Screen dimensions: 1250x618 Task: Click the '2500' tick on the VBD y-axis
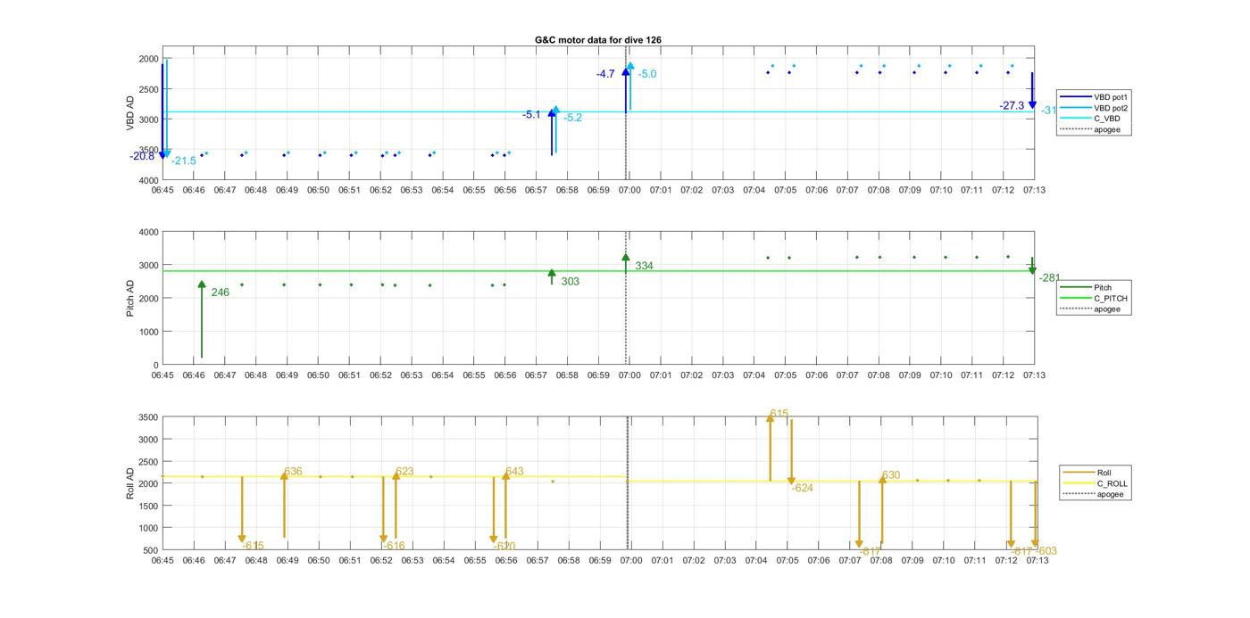click(148, 89)
